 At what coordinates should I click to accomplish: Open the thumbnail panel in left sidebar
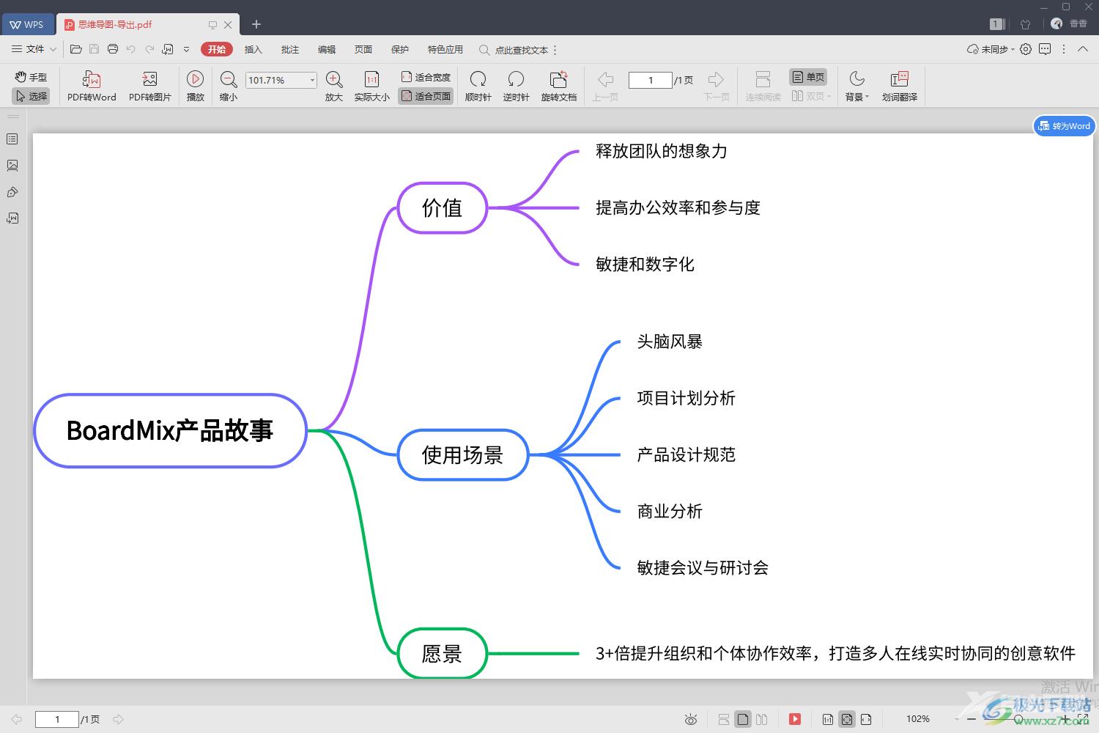tap(12, 166)
